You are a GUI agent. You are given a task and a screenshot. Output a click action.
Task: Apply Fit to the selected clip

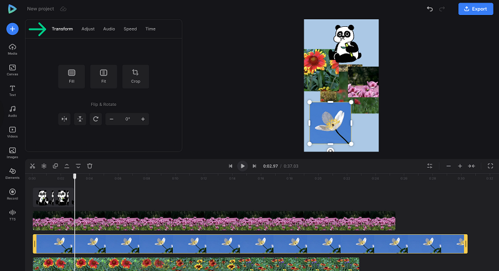pyautogui.click(x=104, y=77)
